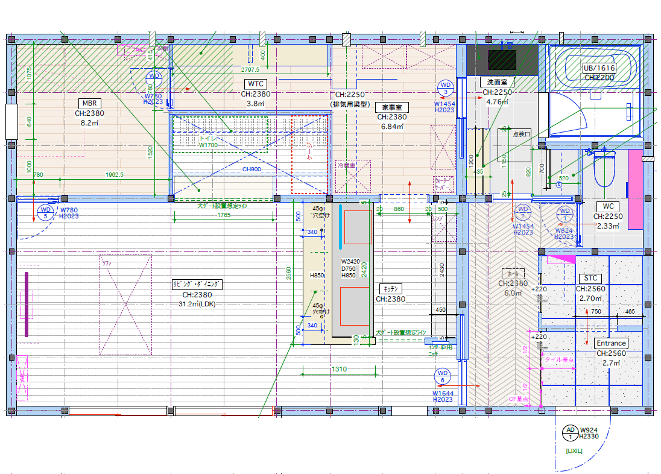Click the Entrance room label

point(610,343)
